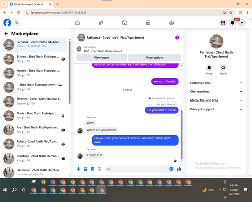
Task: Open Marketplace storefront icon in top navigation
Action: pyautogui.click(x=148, y=23)
